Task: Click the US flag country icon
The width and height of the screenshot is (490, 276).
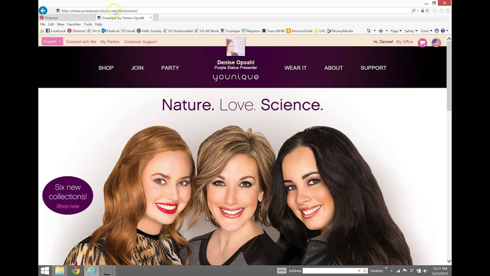Action: click(436, 42)
